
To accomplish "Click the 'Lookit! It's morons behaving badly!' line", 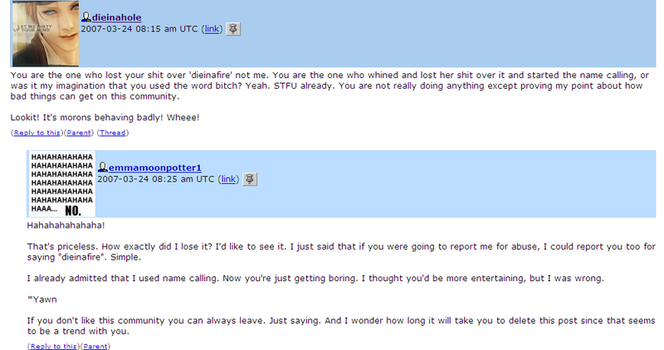I will pos(105,117).
